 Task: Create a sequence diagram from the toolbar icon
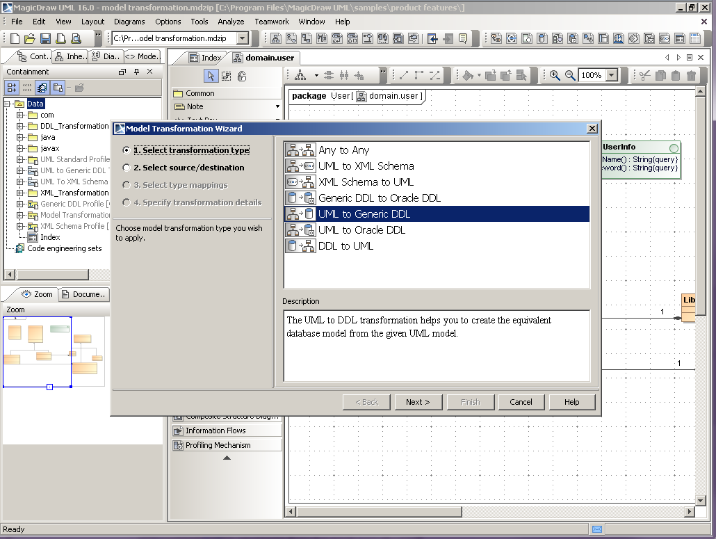[x=322, y=38]
